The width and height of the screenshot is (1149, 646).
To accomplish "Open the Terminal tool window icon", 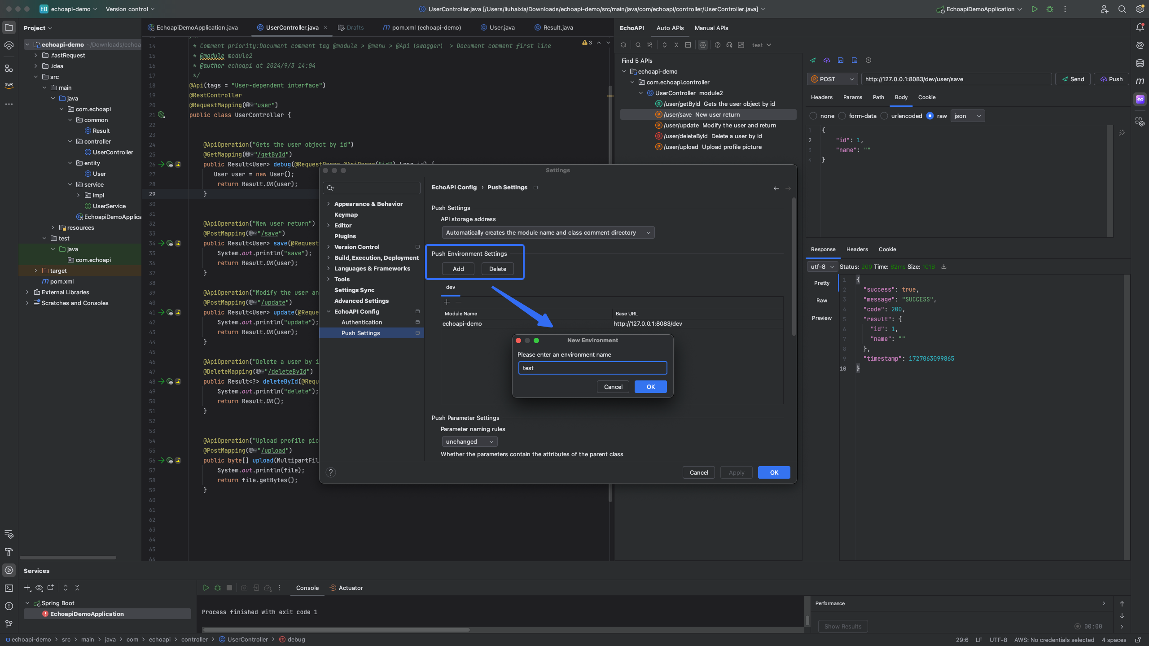I will pos(9,588).
